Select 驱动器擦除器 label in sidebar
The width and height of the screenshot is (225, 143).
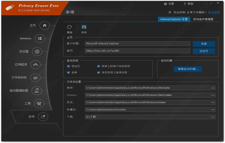(19, 91)
